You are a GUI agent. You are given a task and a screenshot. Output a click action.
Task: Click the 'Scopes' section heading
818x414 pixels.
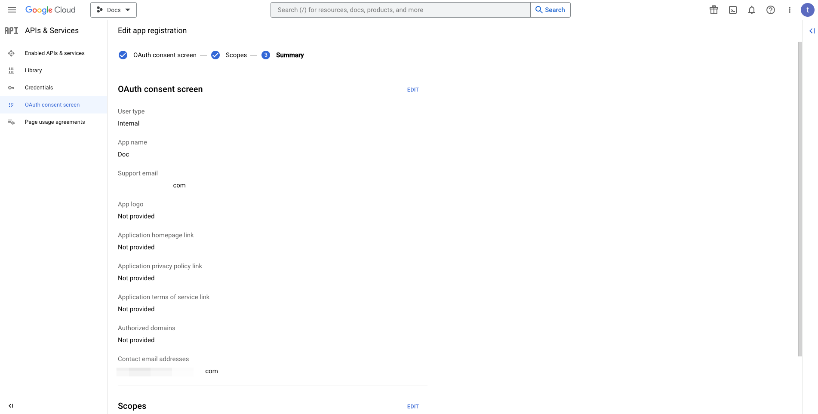point(132,406)
